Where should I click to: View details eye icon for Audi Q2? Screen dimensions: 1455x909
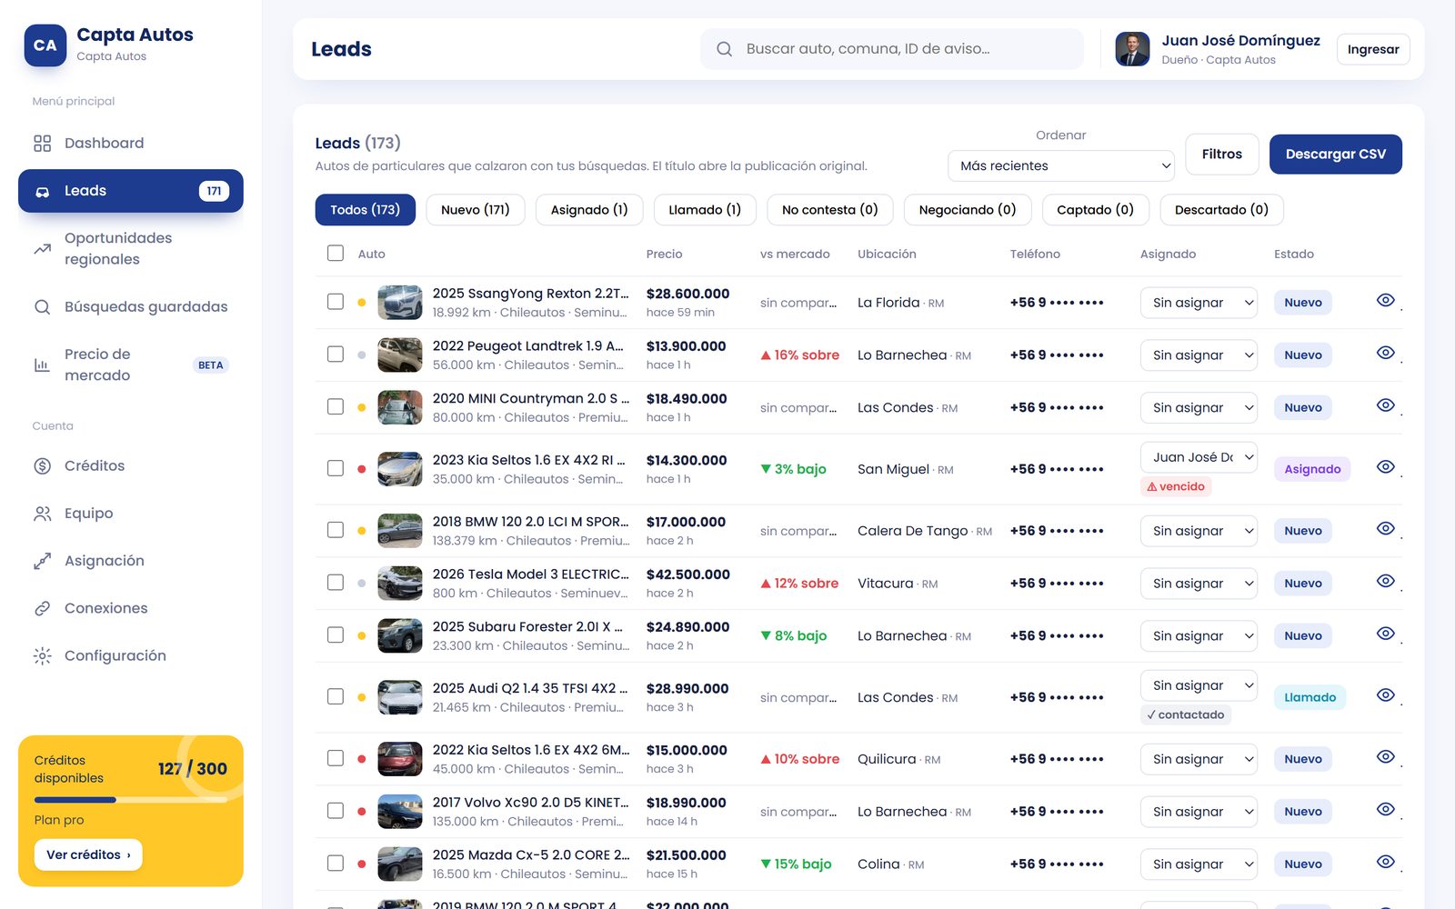click(1386, 694)
